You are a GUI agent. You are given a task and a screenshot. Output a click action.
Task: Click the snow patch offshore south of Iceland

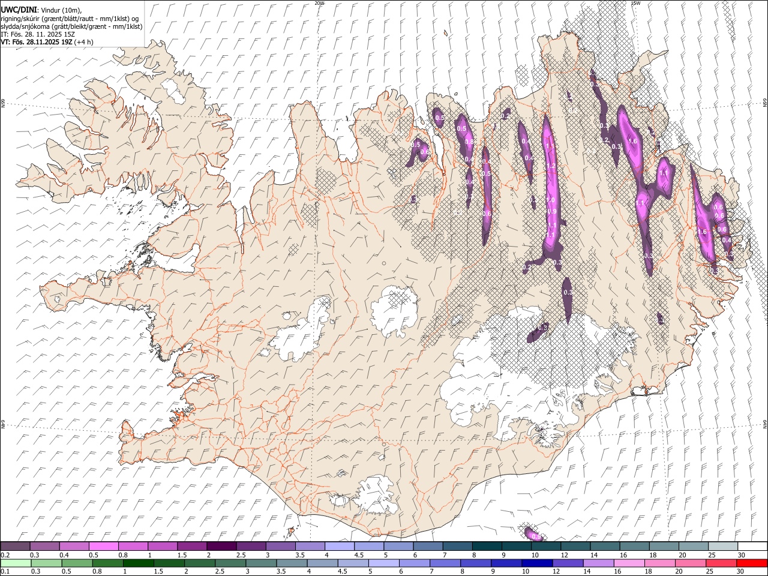[x=533, y=533]
